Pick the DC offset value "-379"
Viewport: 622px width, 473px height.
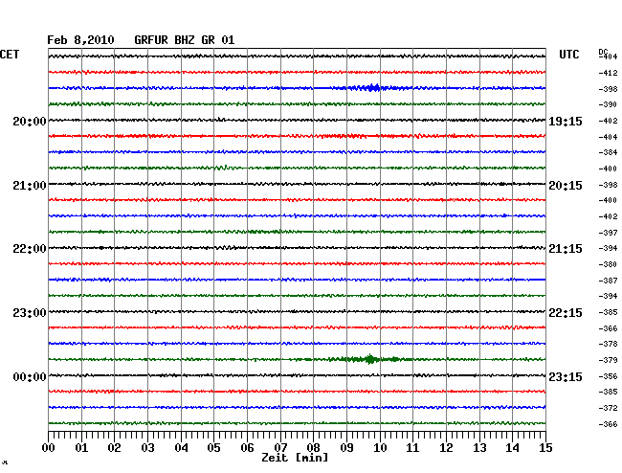[608, 360]
